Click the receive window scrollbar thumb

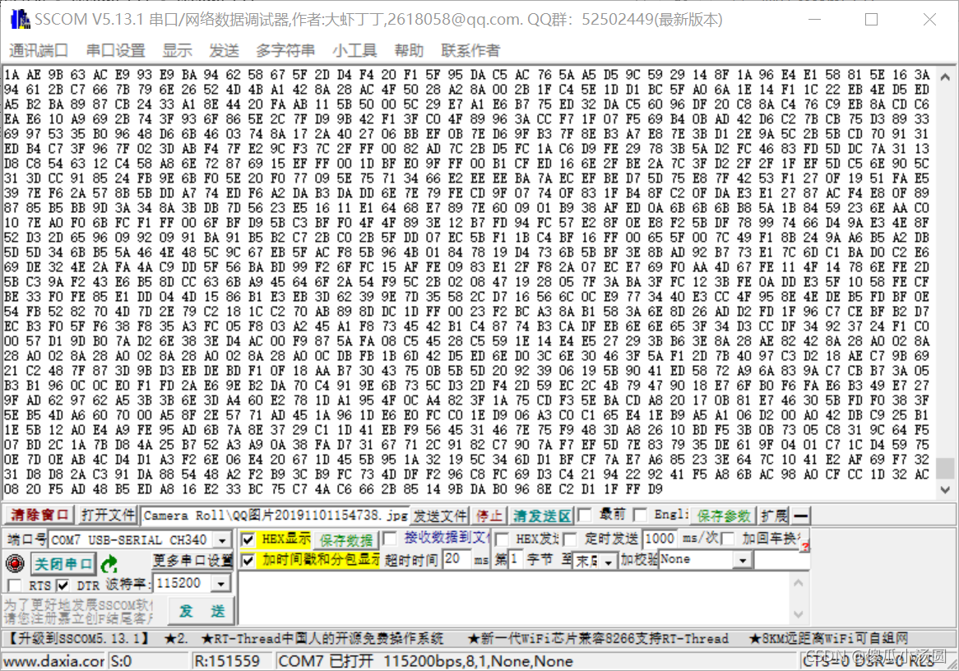[x=946, y=467]
